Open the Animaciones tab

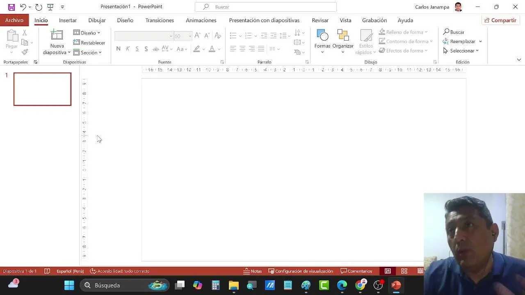(x=201, y=20)
